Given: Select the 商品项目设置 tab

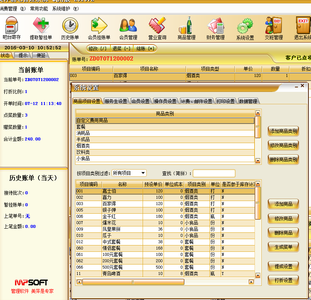Looking at the screenshot, I should pos(87,101).
